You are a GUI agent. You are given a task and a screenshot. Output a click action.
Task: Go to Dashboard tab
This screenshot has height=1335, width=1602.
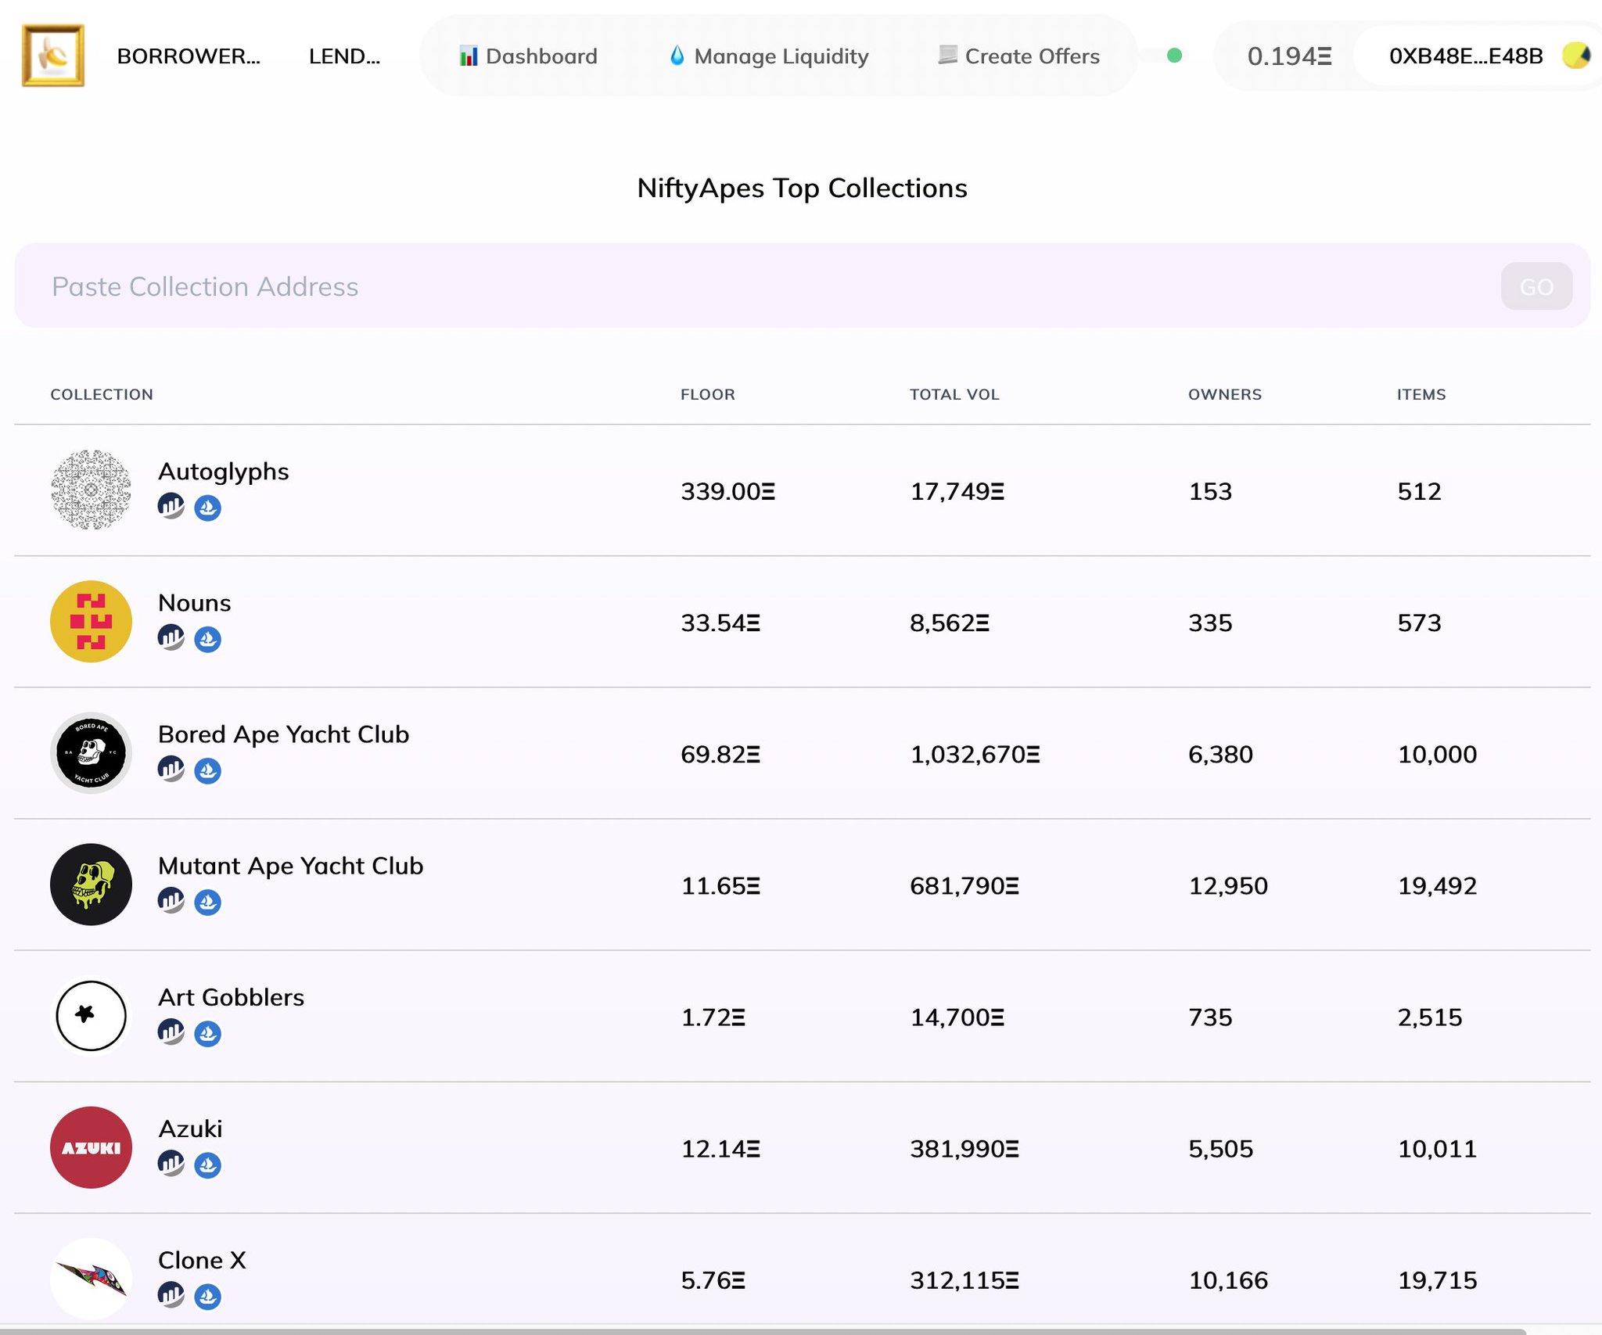tap(529, 56)
